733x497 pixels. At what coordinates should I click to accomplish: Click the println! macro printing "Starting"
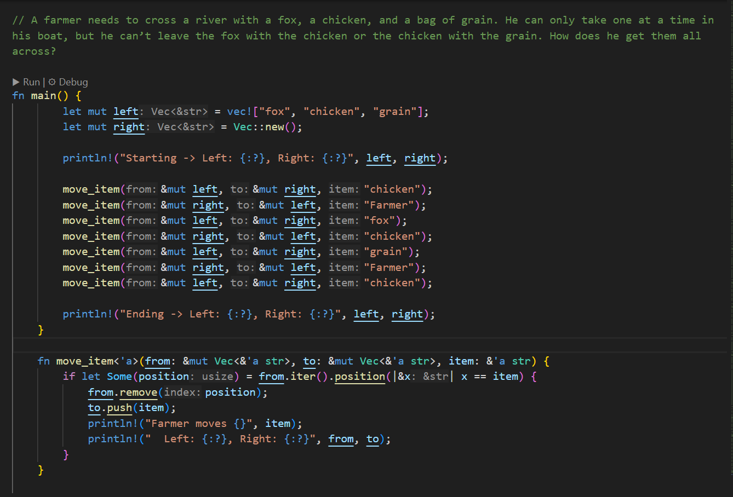(x=88, y=158)
